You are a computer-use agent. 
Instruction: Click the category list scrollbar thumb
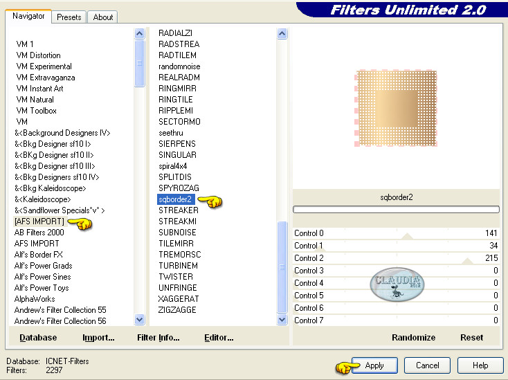tap(140, 63)
